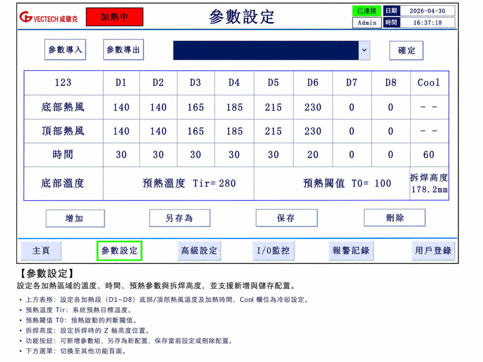
Task: Edit the Cool time value 60
Action: (429, 155)
